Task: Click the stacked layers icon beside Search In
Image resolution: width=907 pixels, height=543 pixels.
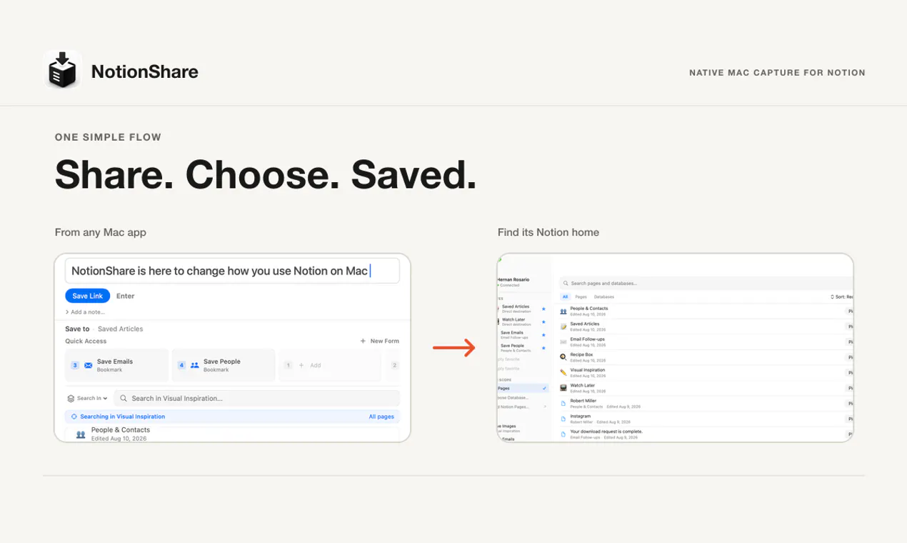Action: point(71,398)
